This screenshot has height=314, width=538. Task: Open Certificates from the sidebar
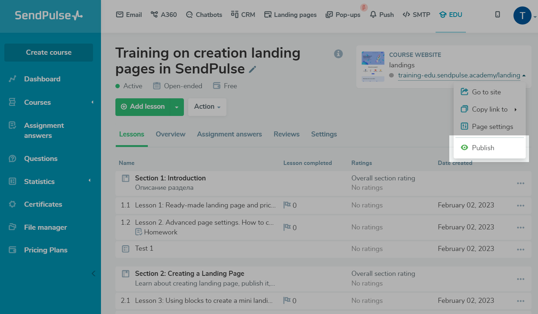coord(43,204)
